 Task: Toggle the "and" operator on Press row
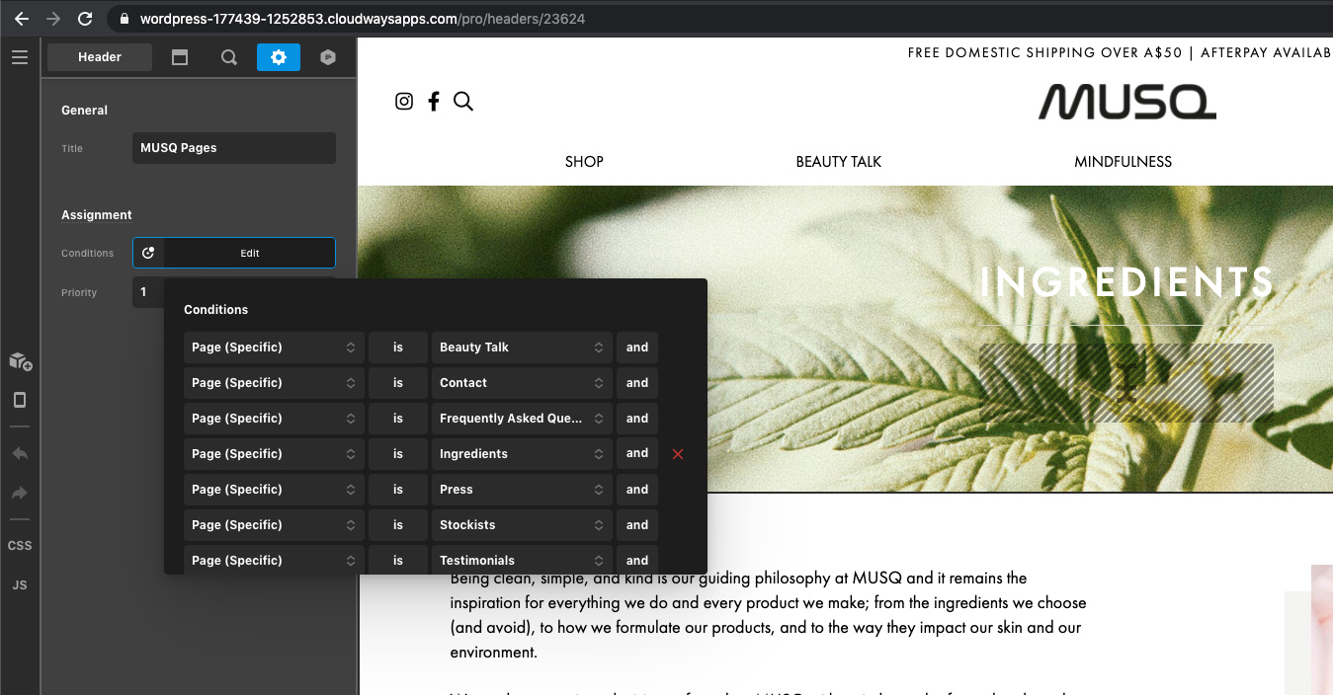(637, 490)
